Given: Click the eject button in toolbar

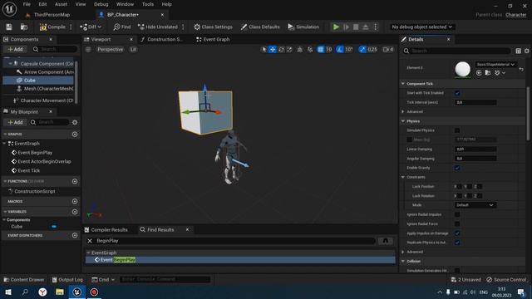Looking at the screenshot, I should click(366, 27).
